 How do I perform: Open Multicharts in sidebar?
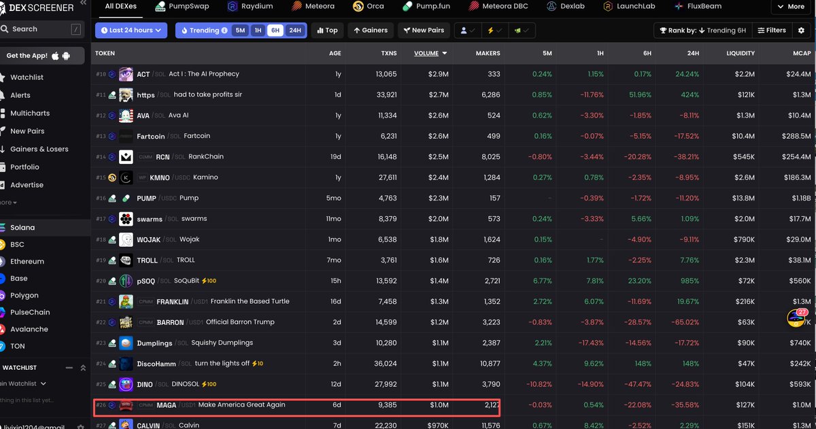(30, 113)
